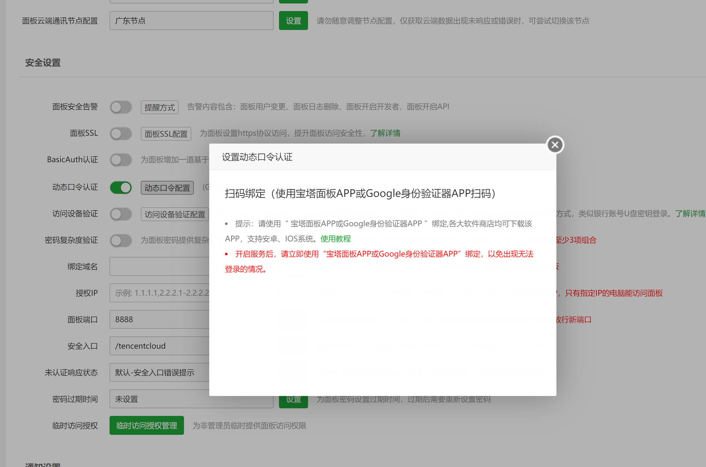Viewport: 706px width, 467px height.
Task: Enable the BasicAuth认证 switch
Action: [121, 160]
